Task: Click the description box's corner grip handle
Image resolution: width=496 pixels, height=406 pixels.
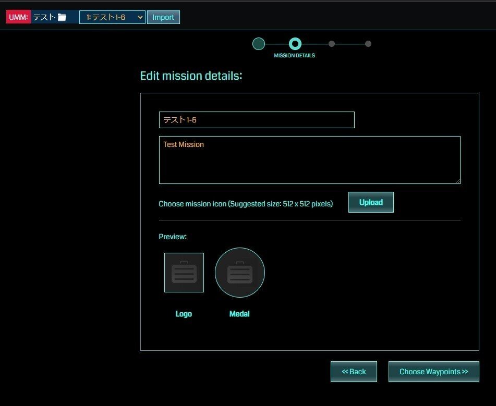Action: 457,181
